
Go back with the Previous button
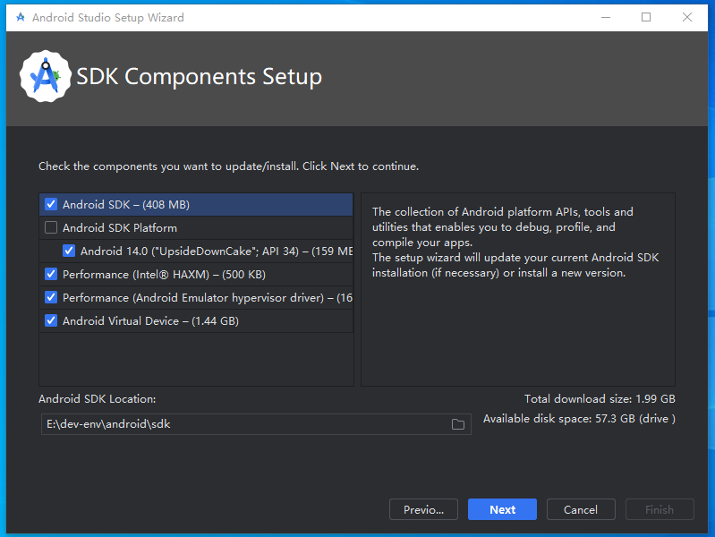coord(423,509)
